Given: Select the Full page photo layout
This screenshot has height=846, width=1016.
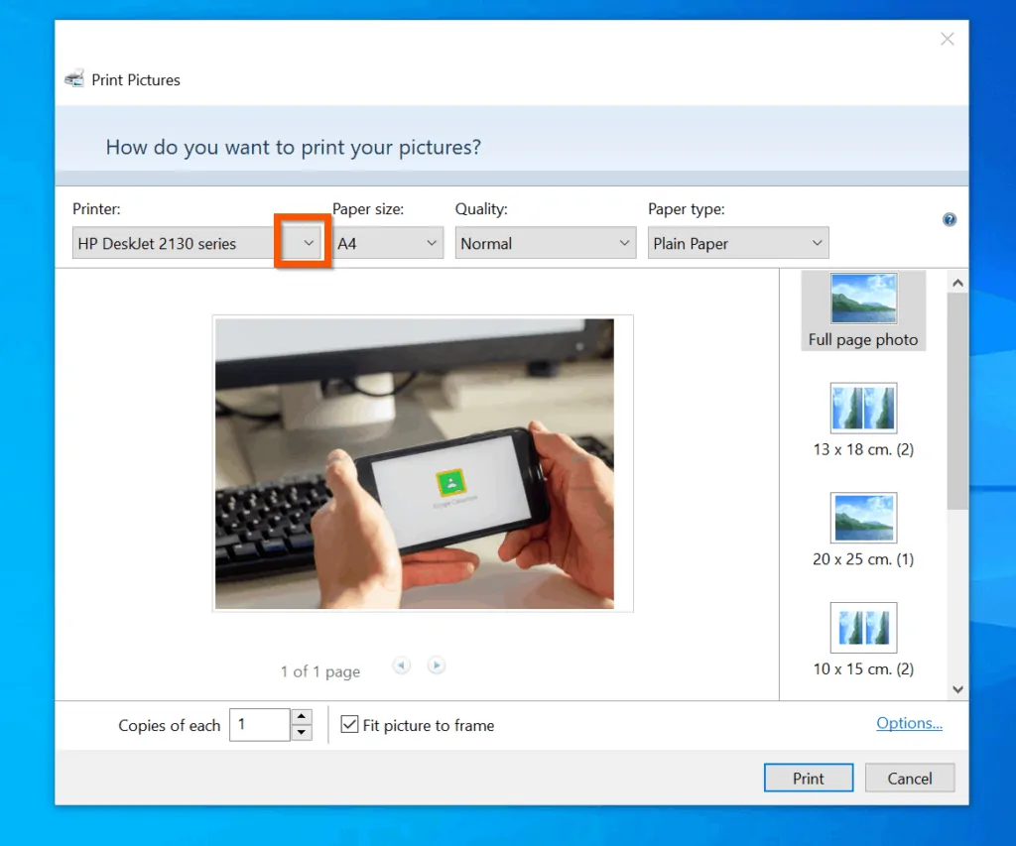Looking at the screenshot, I should 862,310.
